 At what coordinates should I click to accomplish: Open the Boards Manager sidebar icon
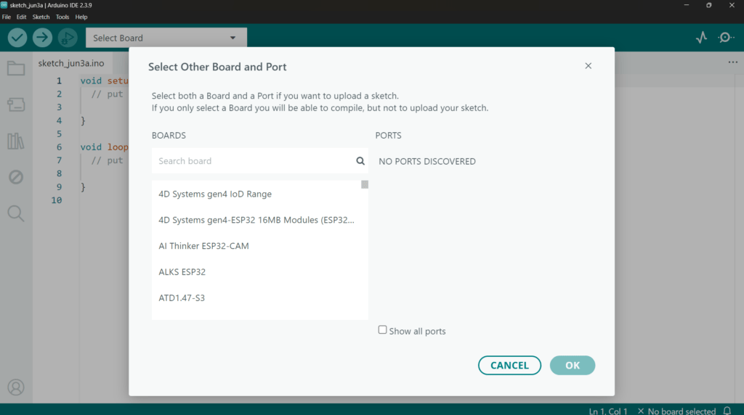pos(16,104)
